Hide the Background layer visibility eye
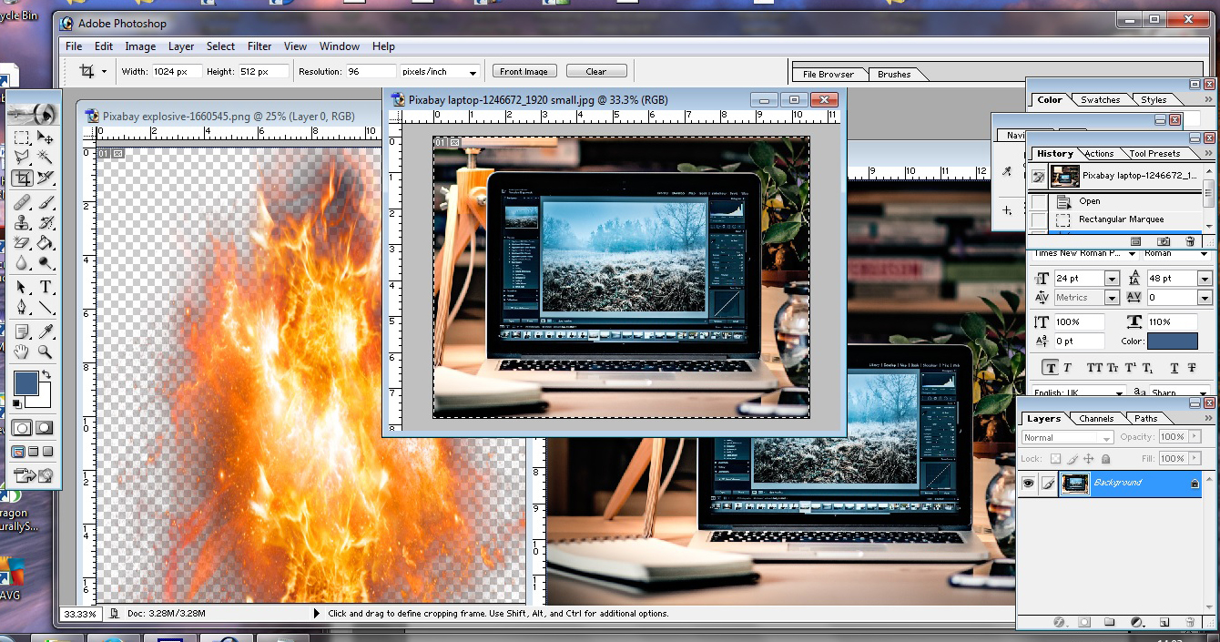1220x642 pixels. (1030, 484)
